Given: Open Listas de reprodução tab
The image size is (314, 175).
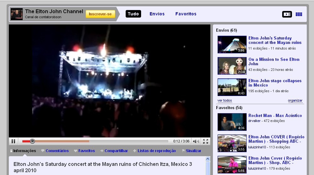Looking at the screenshot, I should [x=154, y=151].
